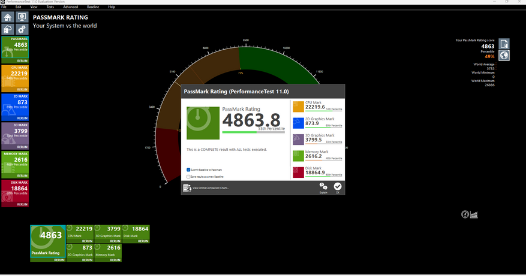
Task: Click the orange 49% percentile value
Action: point(489,57)
